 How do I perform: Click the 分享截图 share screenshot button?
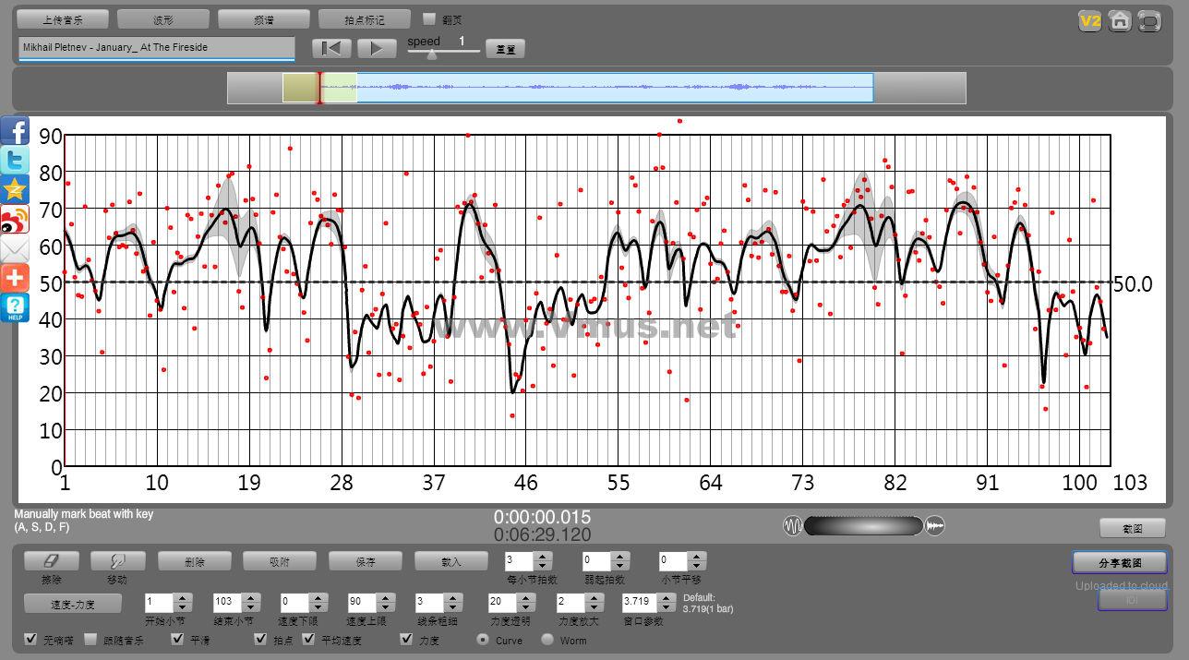1120,562
